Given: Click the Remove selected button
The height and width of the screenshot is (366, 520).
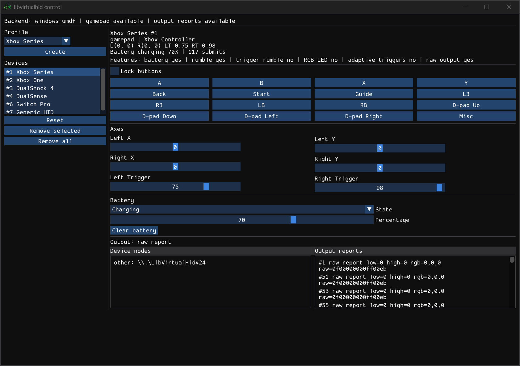Looking at the screenshot, I should [x=55, y=131].
